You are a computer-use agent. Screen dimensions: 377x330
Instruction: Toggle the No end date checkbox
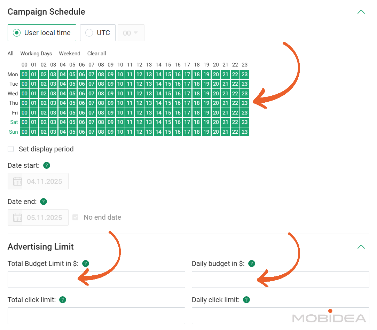click(x=76, y=217)
